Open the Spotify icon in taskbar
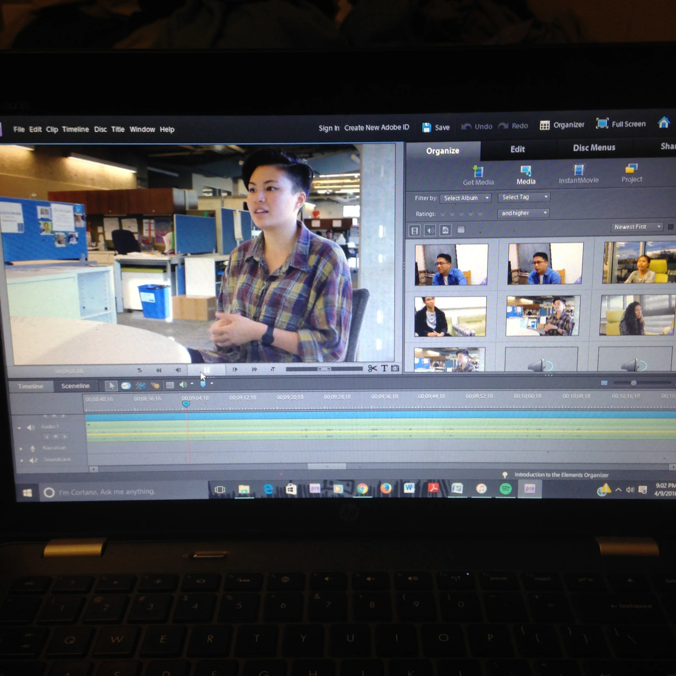 (505, 489)
